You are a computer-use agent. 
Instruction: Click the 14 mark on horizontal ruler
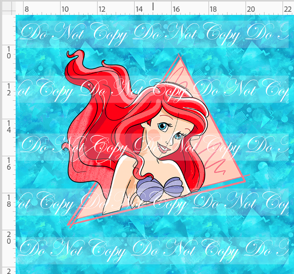click(x=139, y=9)
